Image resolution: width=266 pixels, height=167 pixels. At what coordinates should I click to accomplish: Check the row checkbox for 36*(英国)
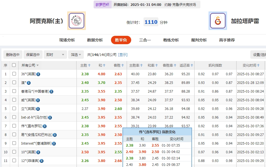tap(13, 74)
